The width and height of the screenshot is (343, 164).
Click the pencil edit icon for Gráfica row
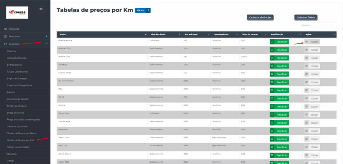click(306, 107)
